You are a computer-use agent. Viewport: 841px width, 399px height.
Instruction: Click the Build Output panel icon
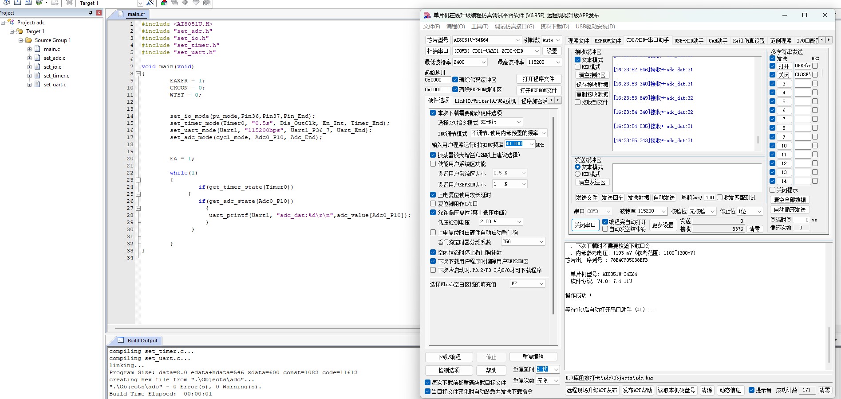click(x=121, y=340)
